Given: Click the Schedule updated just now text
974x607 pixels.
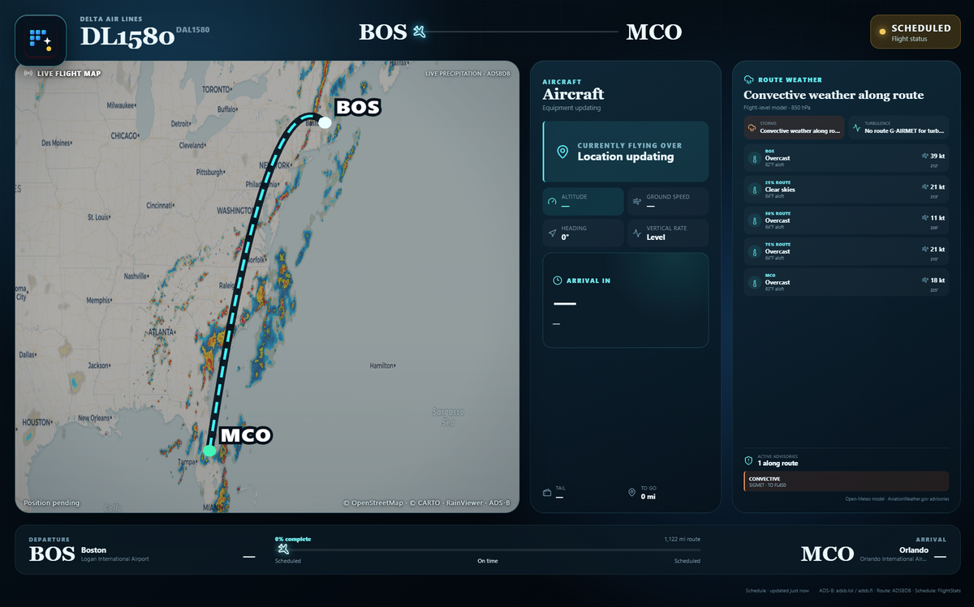Looking at the screenshot, I should [x=778, y=591].
